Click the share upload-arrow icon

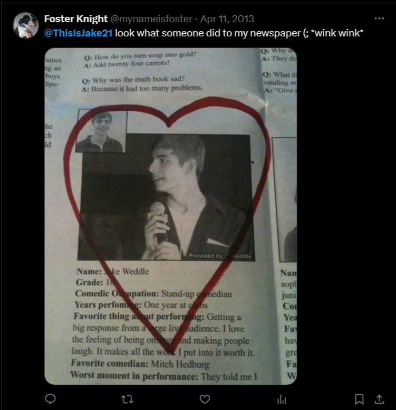click(379, 399)
